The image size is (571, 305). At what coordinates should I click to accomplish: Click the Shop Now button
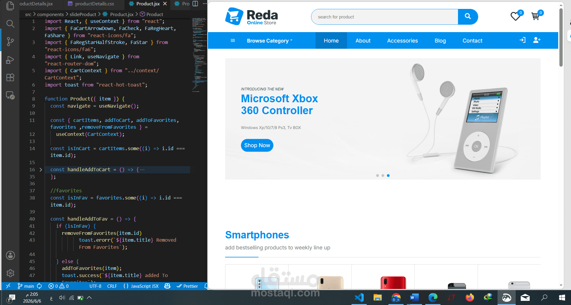coord(257,145)
